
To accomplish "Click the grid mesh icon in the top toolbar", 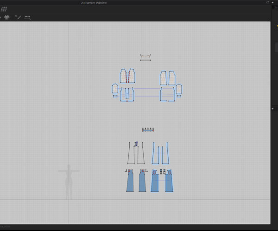I will (x=4, y=9).
